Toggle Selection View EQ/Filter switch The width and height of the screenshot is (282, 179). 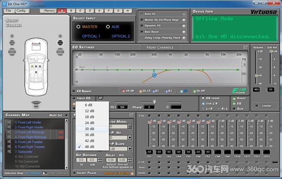pos(44,173)
